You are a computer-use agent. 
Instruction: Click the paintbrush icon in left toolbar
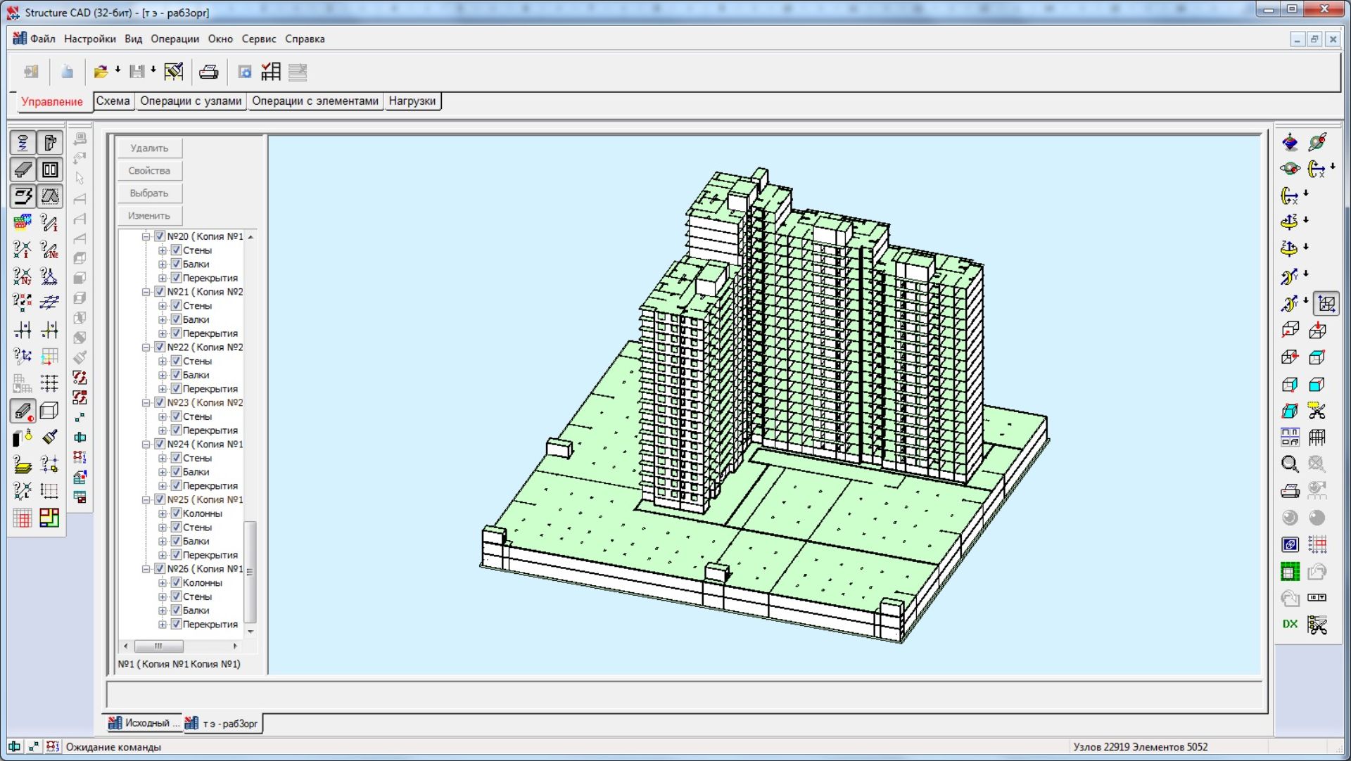click(x=49, y=437)
